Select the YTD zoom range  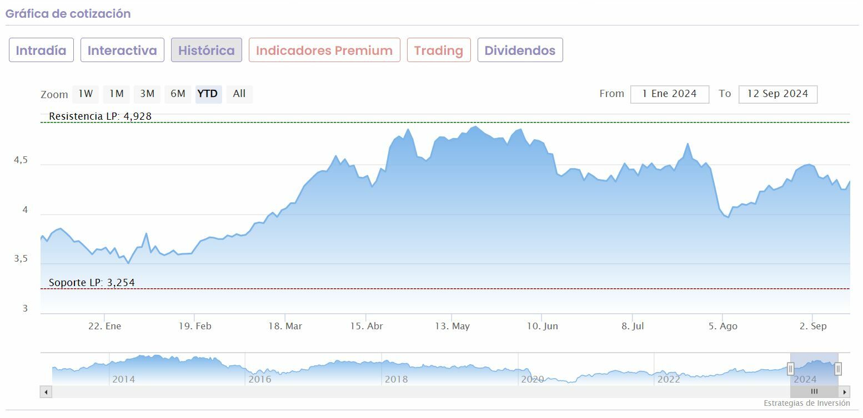(x=208, y=94)
